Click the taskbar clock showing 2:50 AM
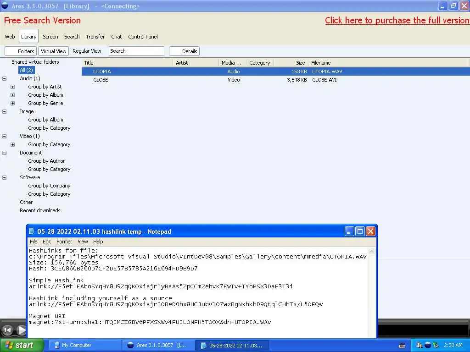 pyautogui.click(x=453, y=345)
